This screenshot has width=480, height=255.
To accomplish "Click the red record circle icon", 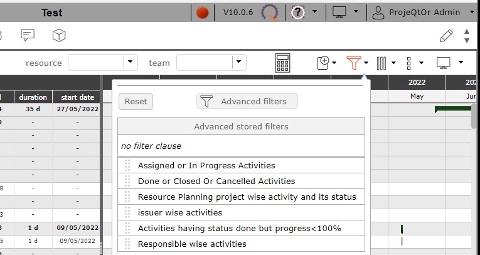I will click(x=202, y=12).
